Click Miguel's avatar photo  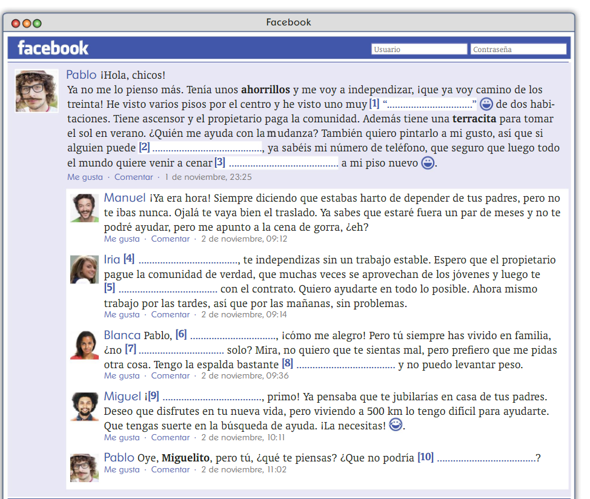tap(84, 406)
